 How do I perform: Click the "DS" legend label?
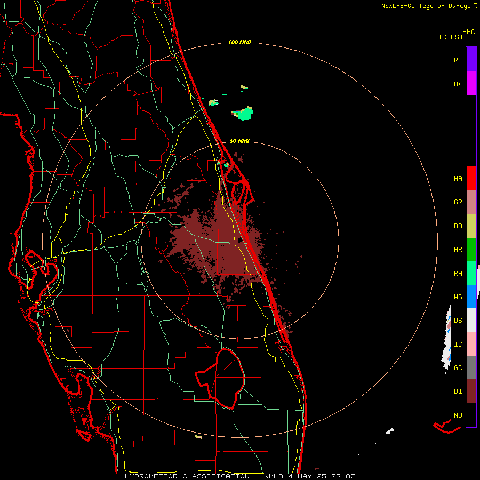click(x=458, y=321)
